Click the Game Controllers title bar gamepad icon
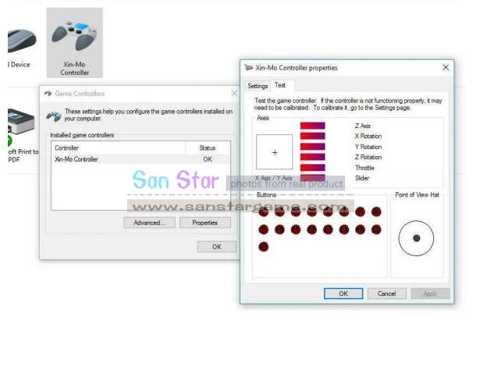 click(48, 94)
